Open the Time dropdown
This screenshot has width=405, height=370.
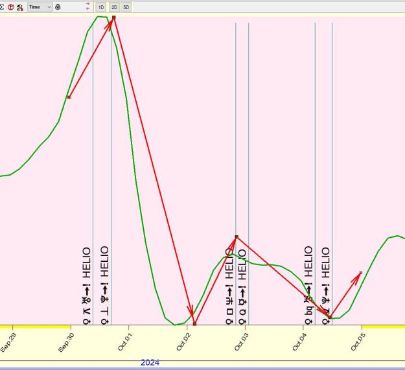(x=40, y=7)
